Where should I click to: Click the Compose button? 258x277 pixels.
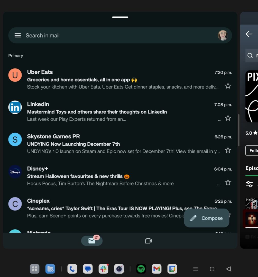(x=206, y=218)
